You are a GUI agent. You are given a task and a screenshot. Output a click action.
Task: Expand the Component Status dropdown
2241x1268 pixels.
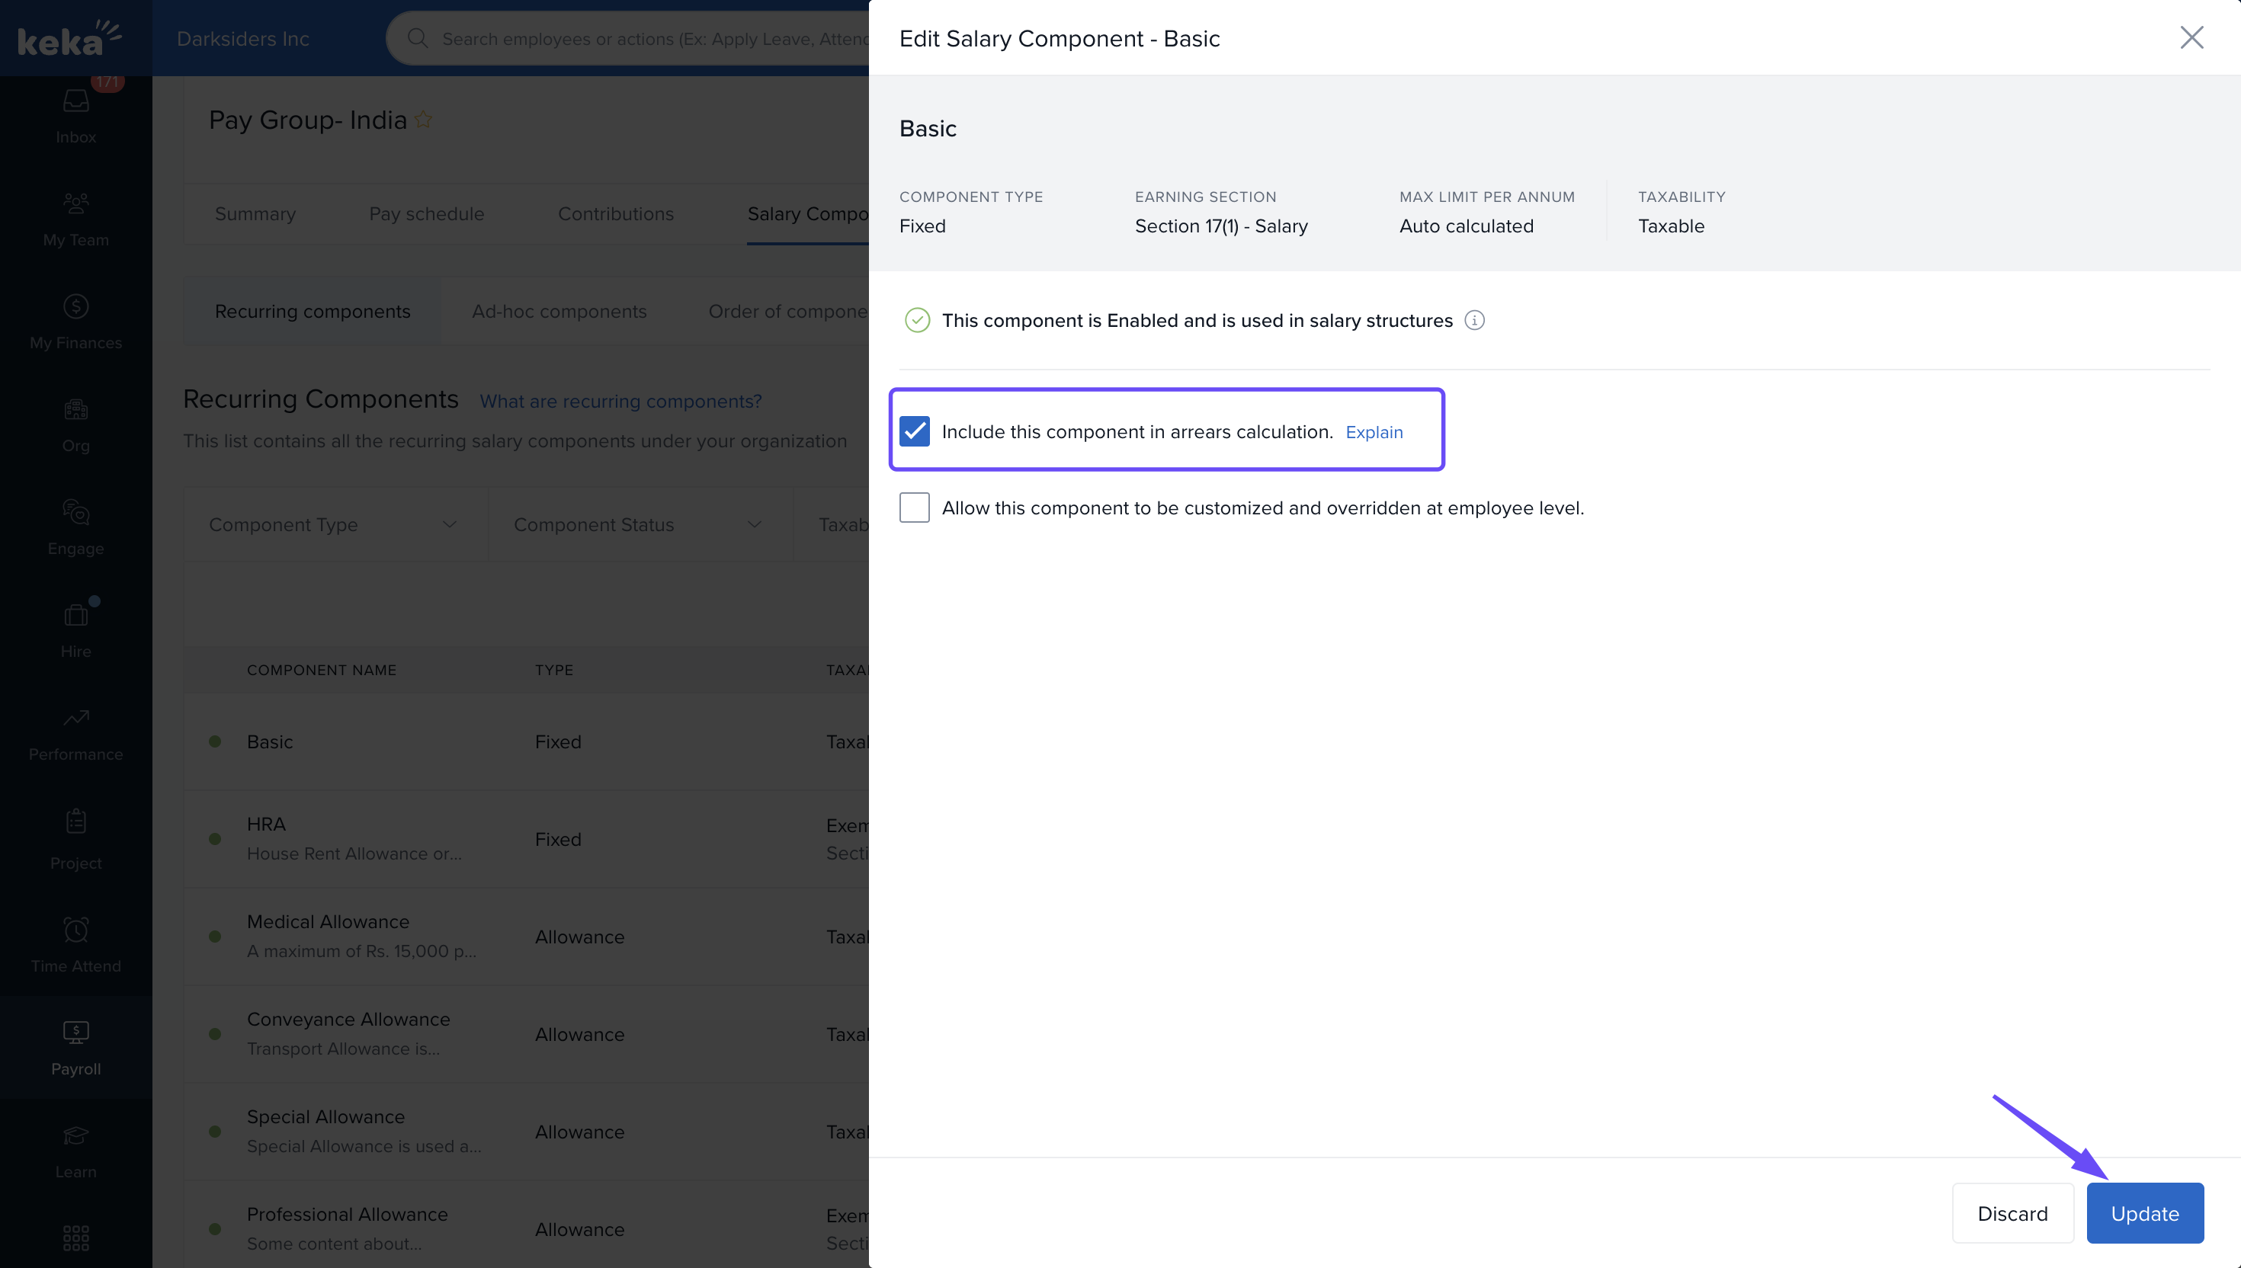tap(640, 524)
